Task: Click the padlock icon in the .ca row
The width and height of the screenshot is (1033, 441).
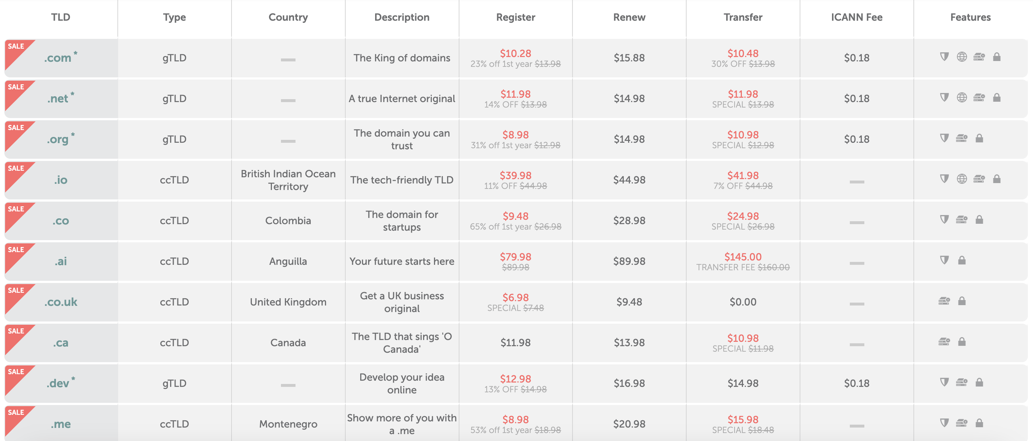Action: click(x=962, y=341)
